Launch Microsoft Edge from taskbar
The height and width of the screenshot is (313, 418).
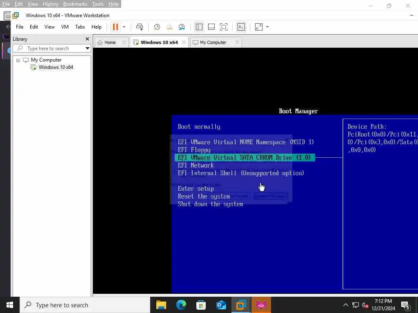pyautogui.click(x=181, y=305)
